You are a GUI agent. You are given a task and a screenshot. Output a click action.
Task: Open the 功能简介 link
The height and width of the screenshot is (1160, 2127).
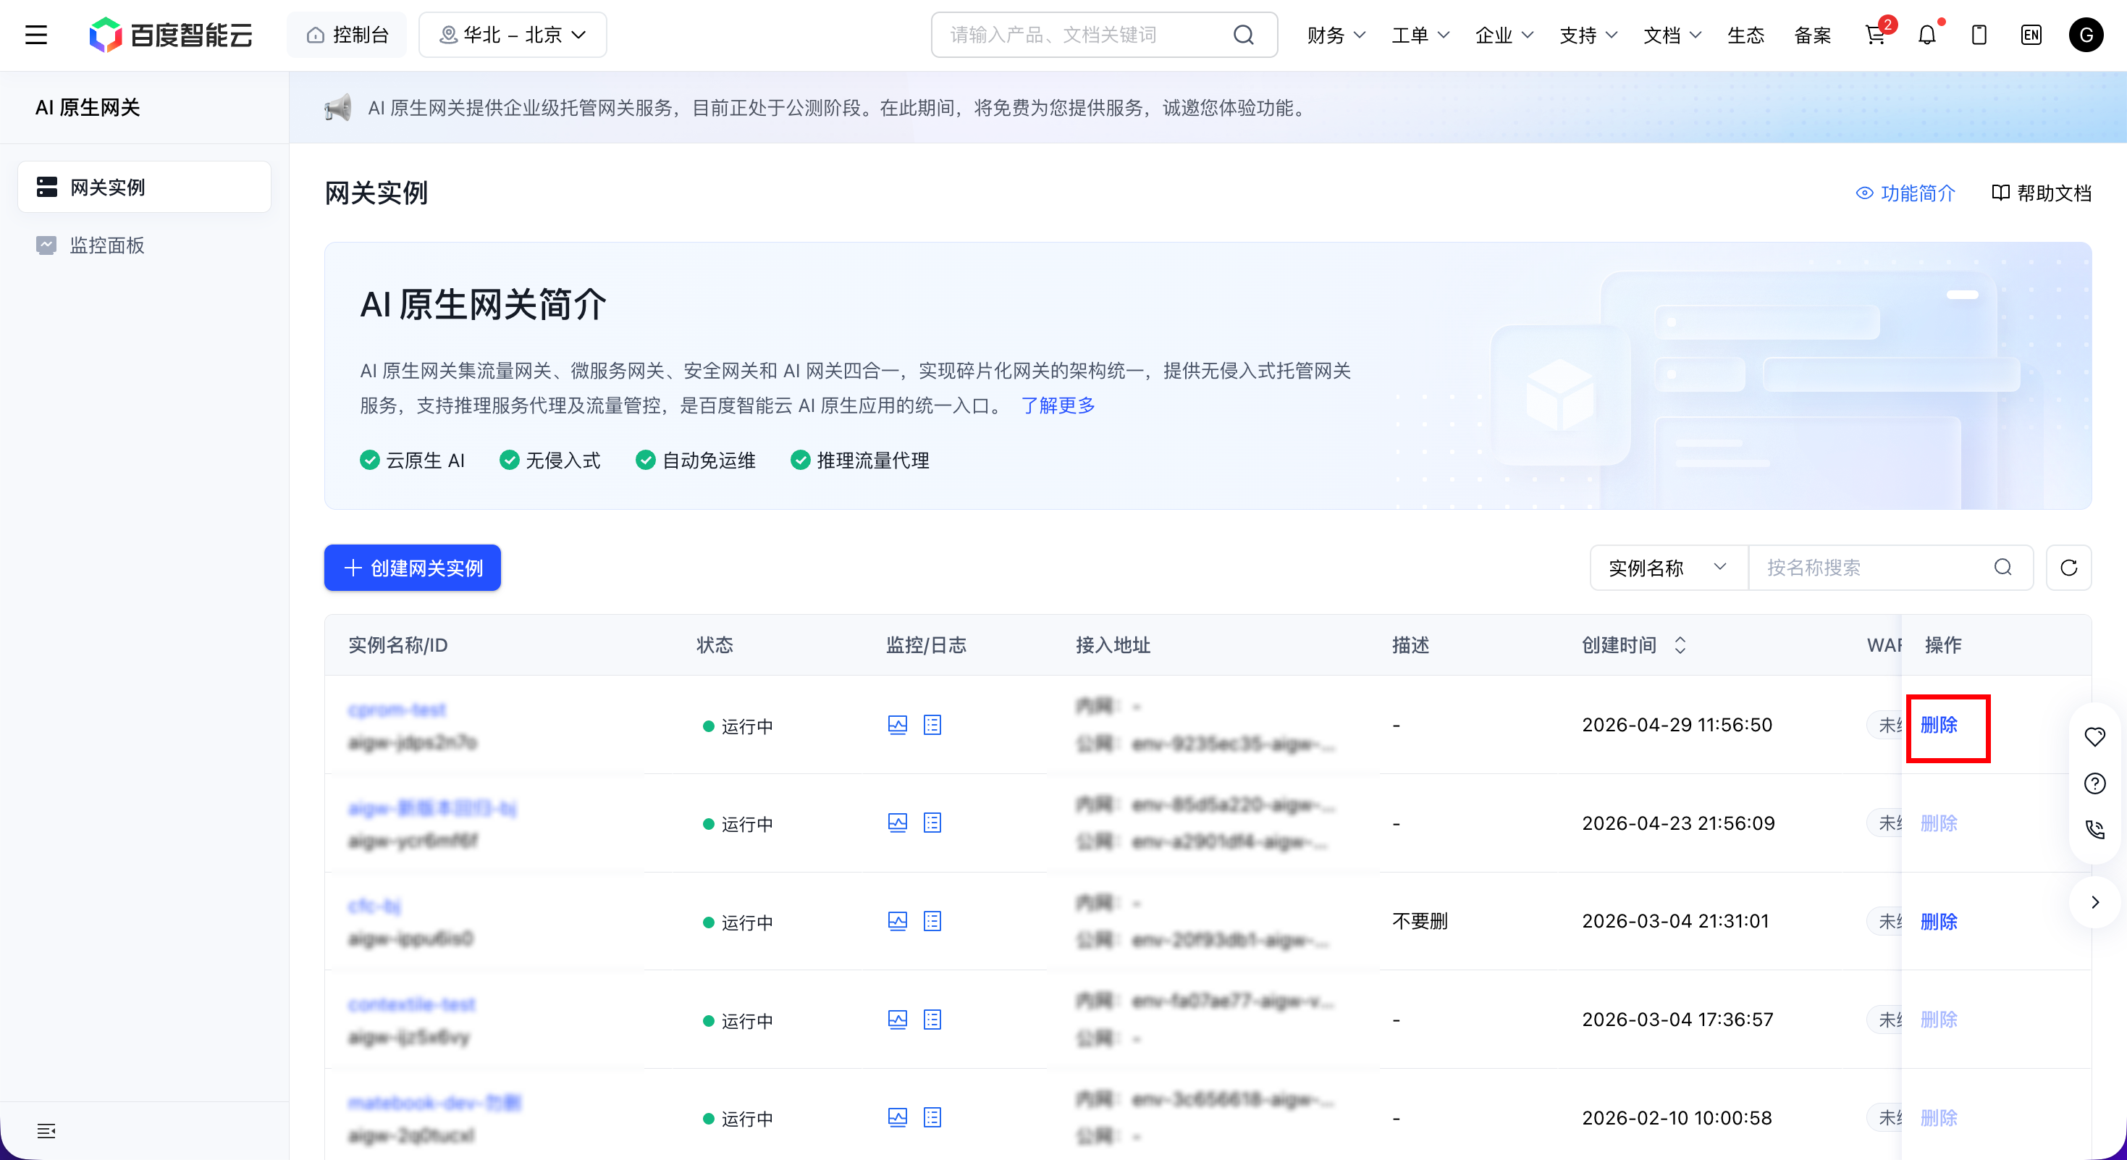click(x=1905, y=193)
